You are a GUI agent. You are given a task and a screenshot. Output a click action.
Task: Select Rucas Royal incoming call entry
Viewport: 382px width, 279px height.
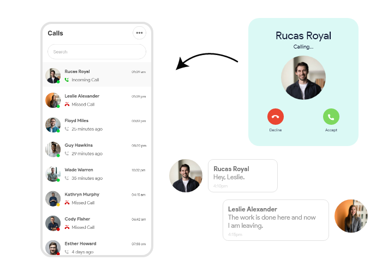pyautogui.click(x=97, y=75)
